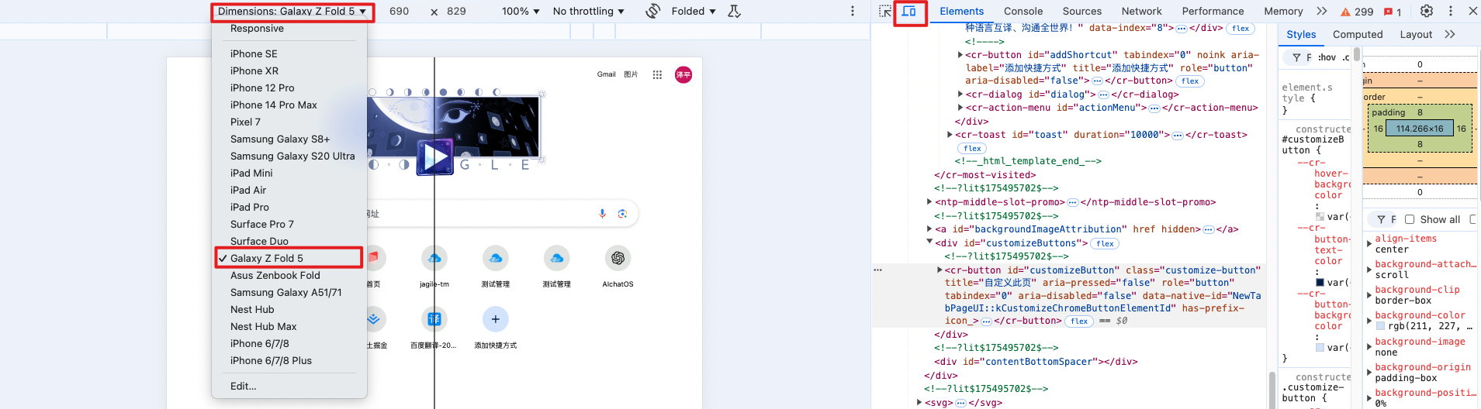Activate the inspect element picker icon
1481x409 pixels.
click(885, 12)
